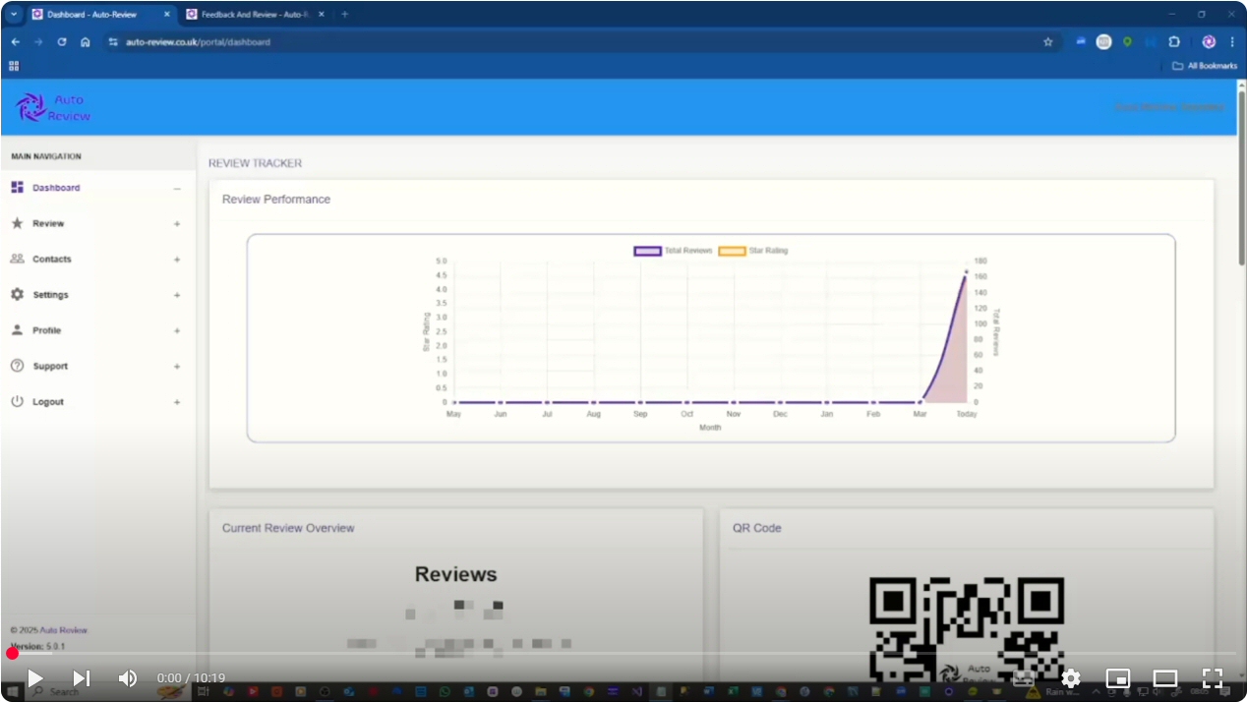Switch to theater mode
This screenshot has height=702, width=1247.
coord(1165,678)
